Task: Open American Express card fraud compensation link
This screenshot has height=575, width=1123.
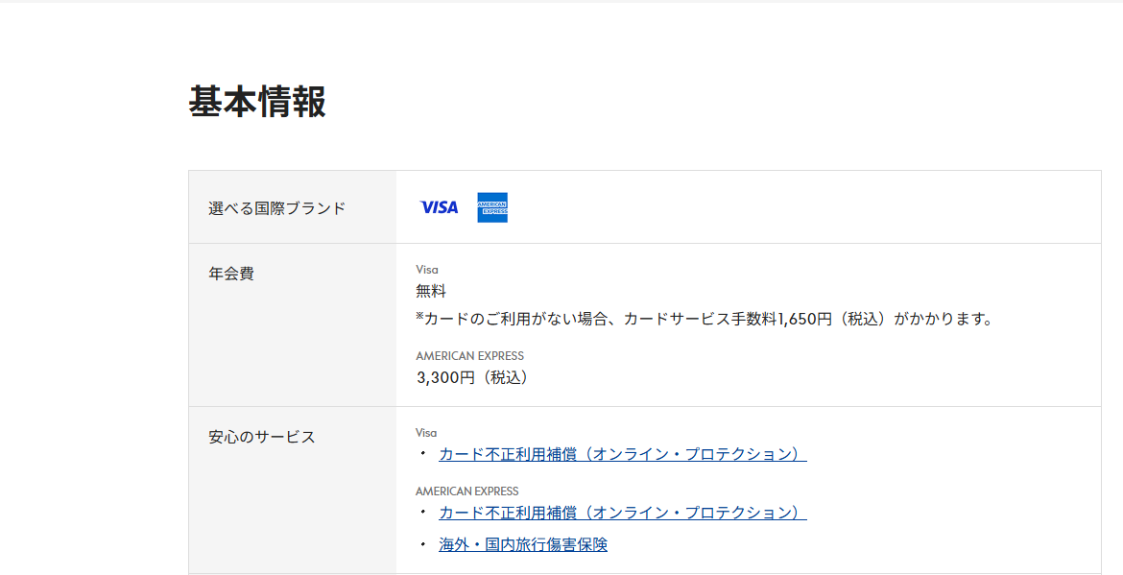Action: tap(622, 513)
